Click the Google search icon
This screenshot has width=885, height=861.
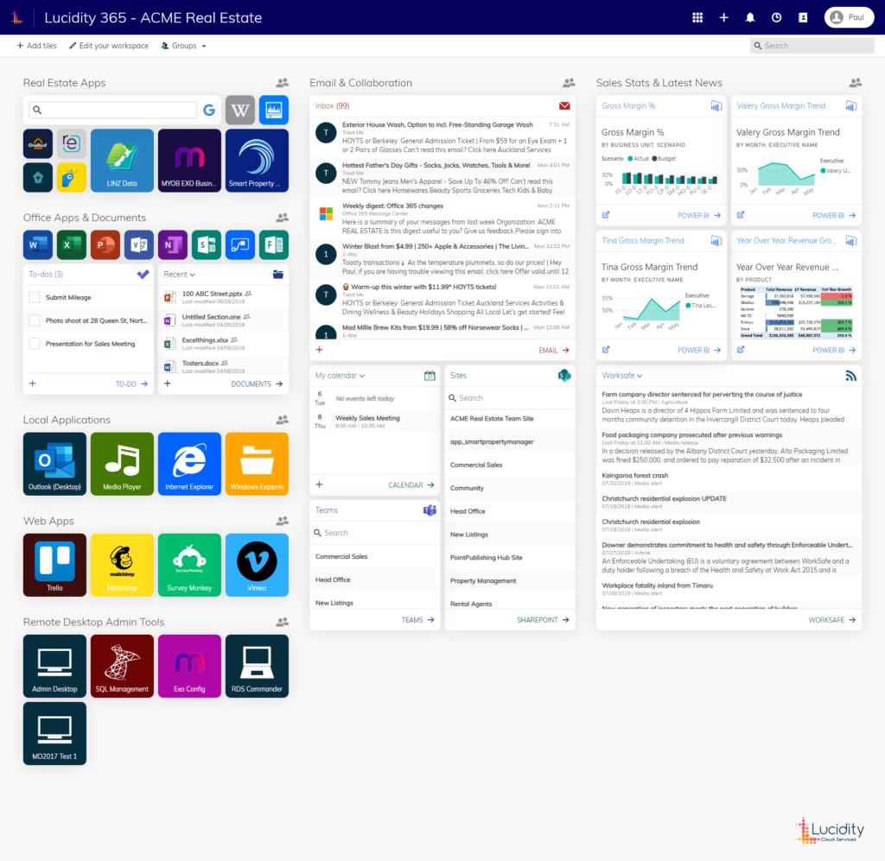point(209,110)
